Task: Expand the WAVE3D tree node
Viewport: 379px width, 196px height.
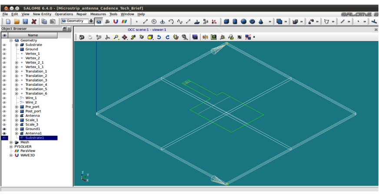Action: 11,156
